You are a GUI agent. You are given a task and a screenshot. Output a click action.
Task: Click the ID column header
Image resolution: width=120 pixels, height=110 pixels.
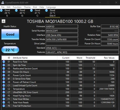(x=9, y=58)
